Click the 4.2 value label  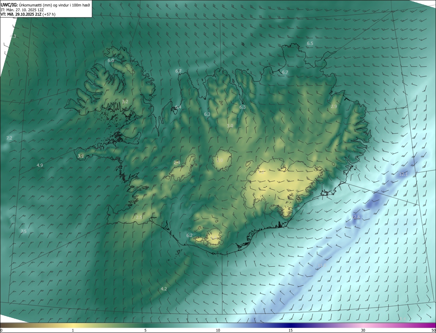(x=164, y=289)
